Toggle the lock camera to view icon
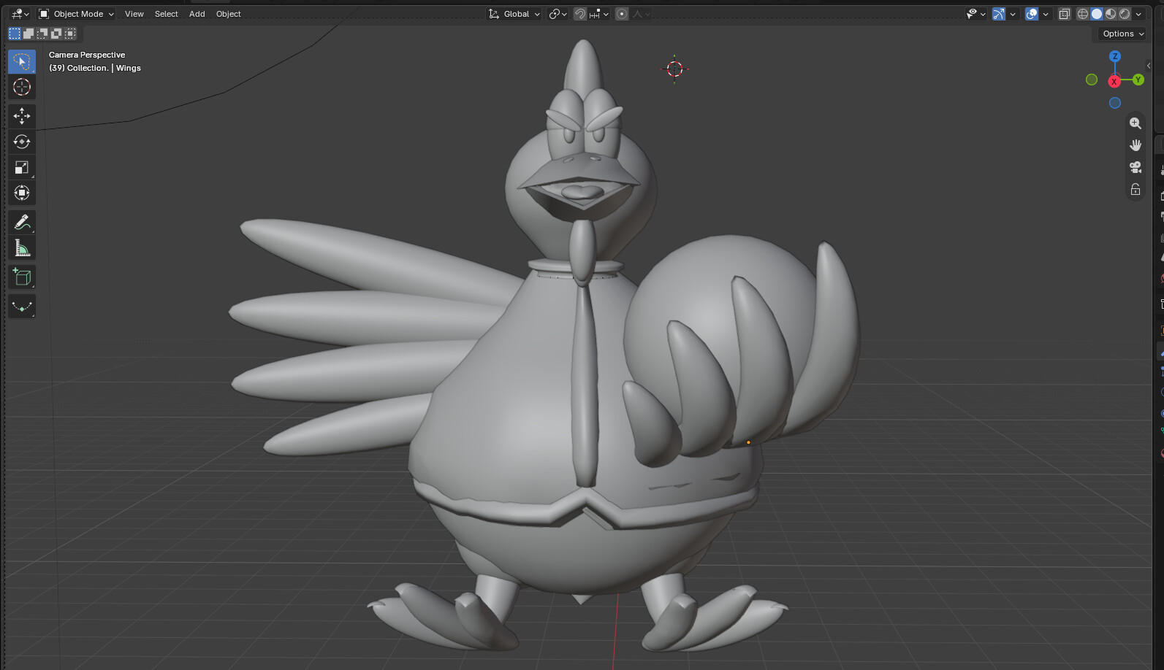This screenshot has height=670, width=1164. [1135, 190]
